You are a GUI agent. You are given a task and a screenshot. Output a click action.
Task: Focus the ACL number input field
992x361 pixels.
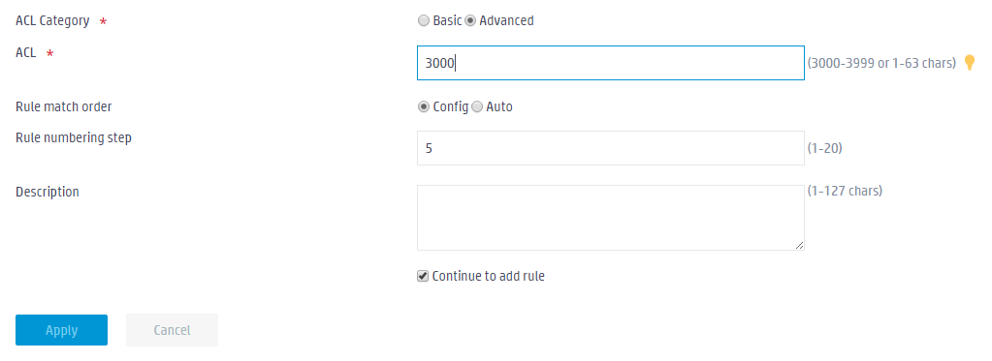(611, 63)
